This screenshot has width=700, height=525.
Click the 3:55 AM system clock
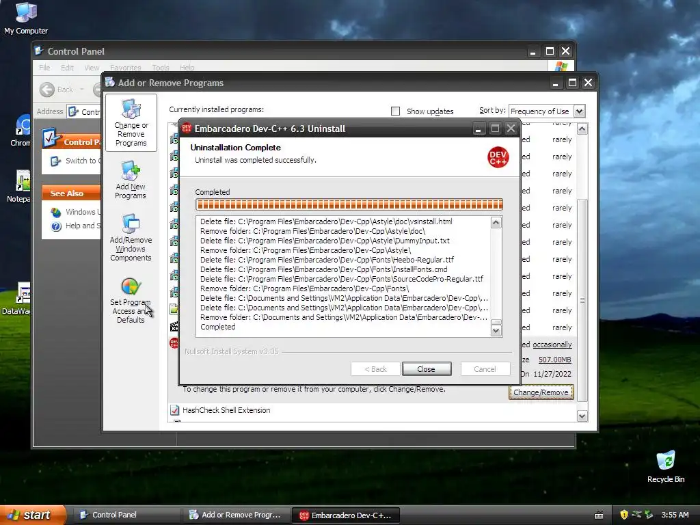point(675,515)
